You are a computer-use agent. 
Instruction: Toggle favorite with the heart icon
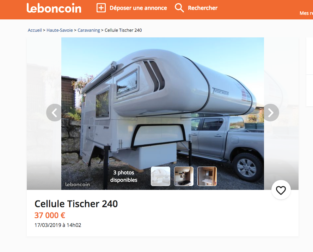[281, 190]
